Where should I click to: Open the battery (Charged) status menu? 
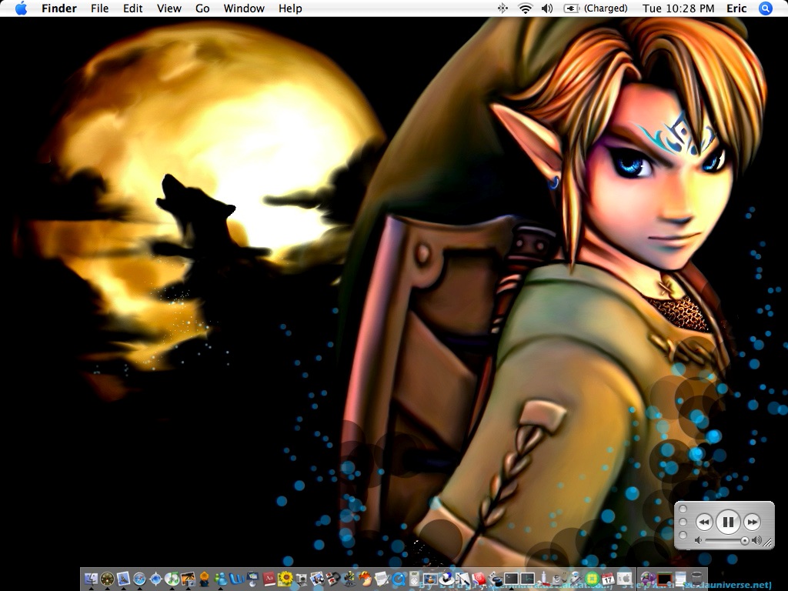point(596,8)
